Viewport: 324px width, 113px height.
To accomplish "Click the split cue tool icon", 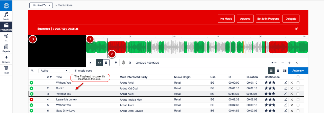I will (x=124, y=63).
